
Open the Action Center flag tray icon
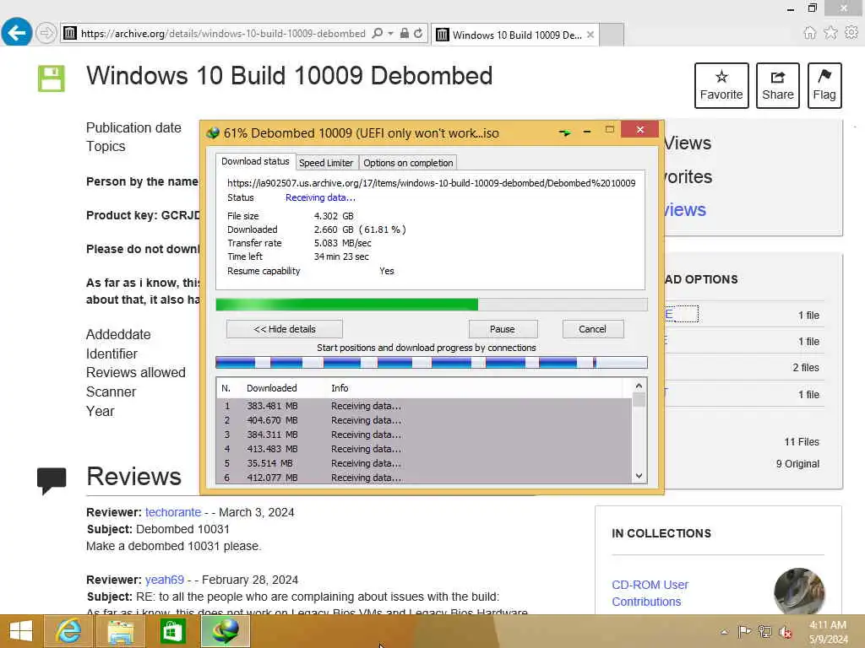coord(744,631)
